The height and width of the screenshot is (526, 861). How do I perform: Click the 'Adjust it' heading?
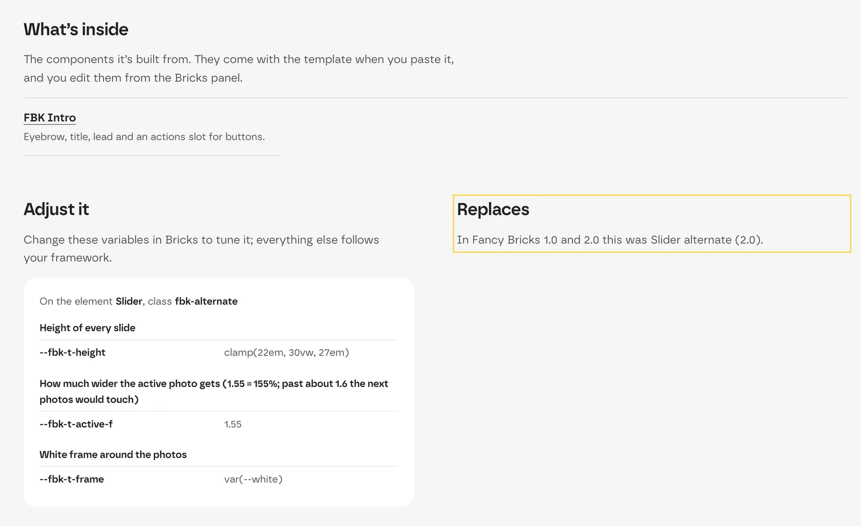point(56,209)
